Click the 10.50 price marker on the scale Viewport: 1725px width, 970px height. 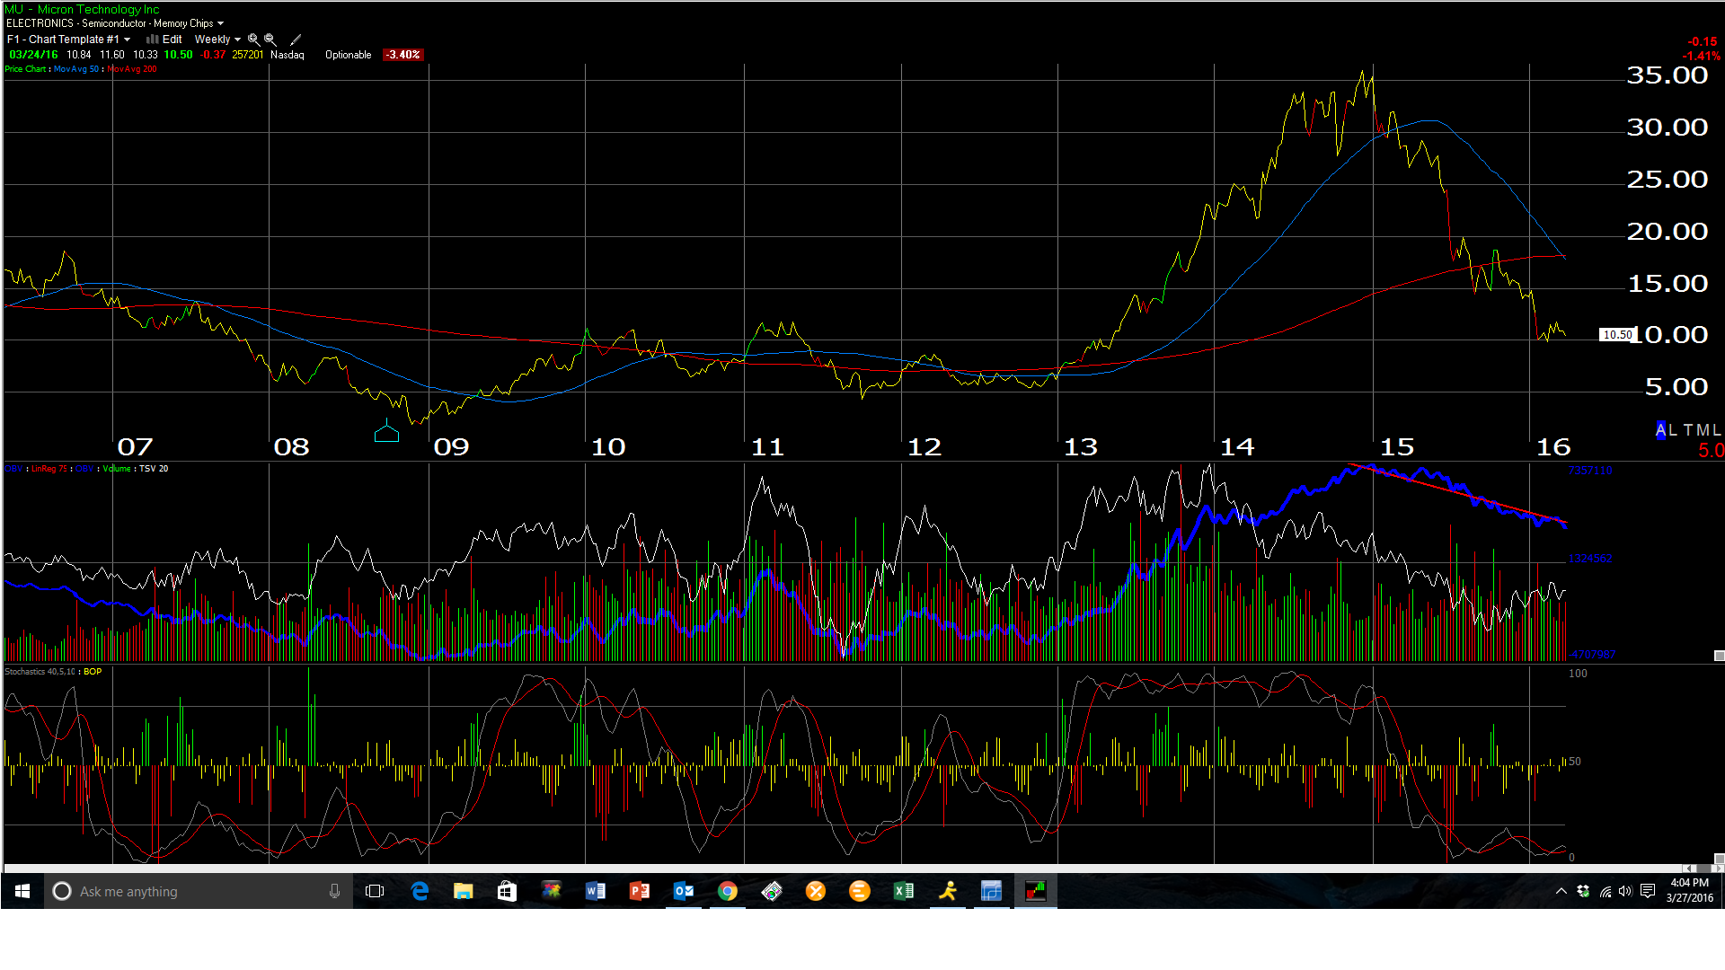tap(1617, 335)
